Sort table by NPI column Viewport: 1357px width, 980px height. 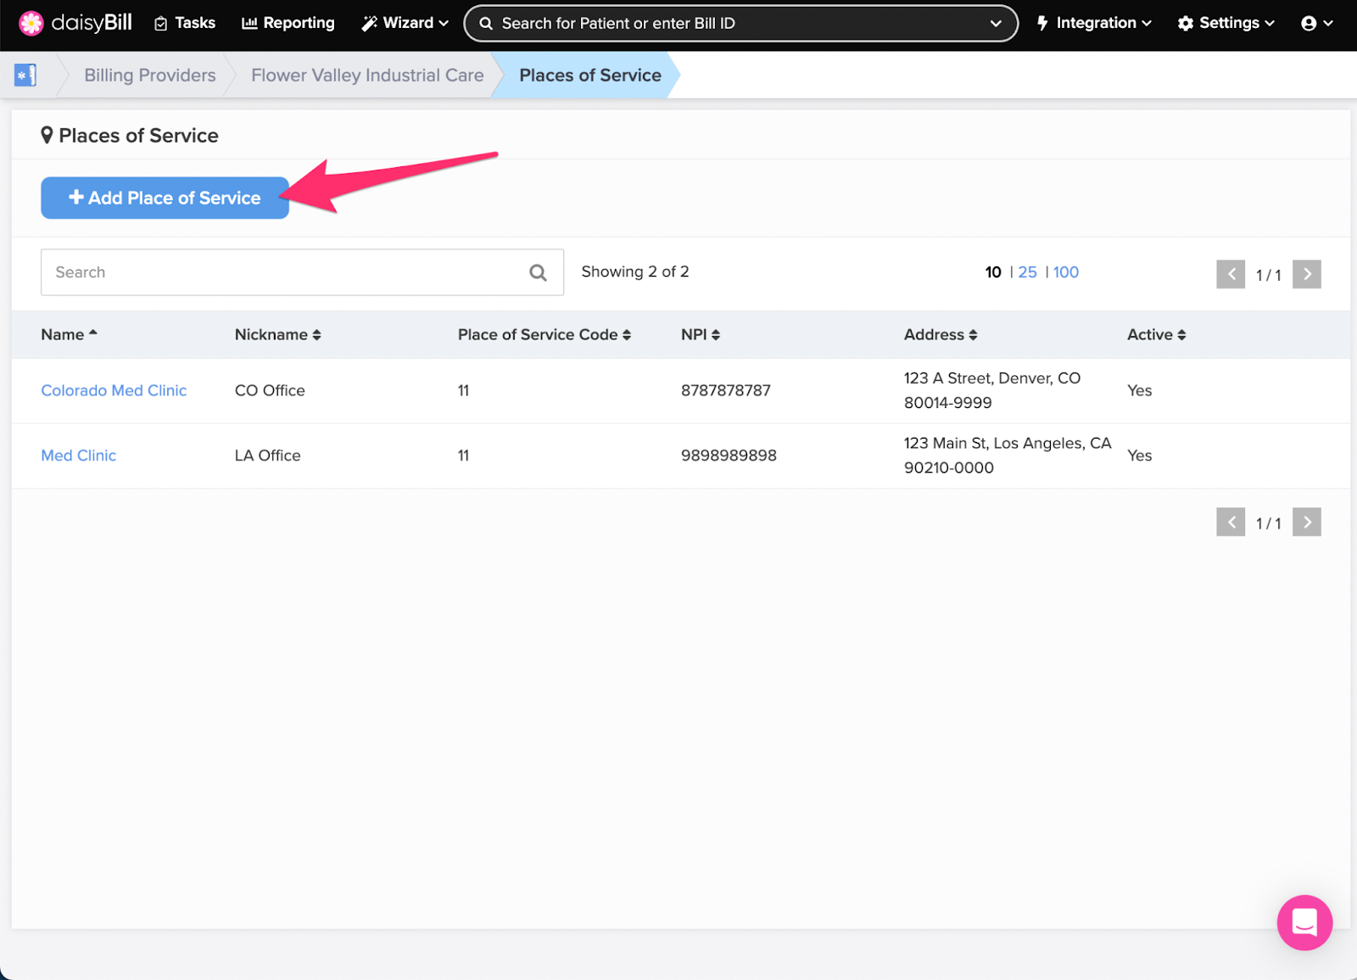[701, 334]
